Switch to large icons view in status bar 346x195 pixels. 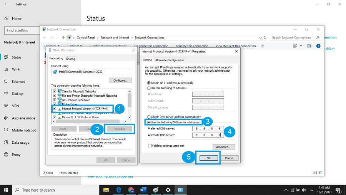[x=320, y=172]
